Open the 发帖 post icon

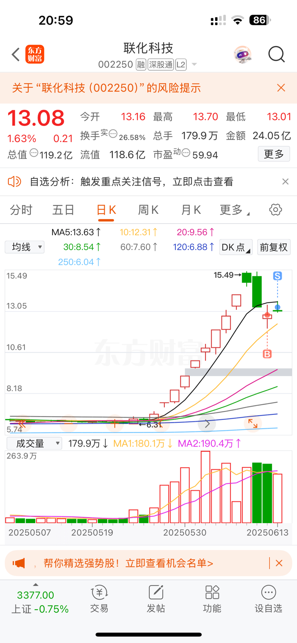(x=156, y=599)
